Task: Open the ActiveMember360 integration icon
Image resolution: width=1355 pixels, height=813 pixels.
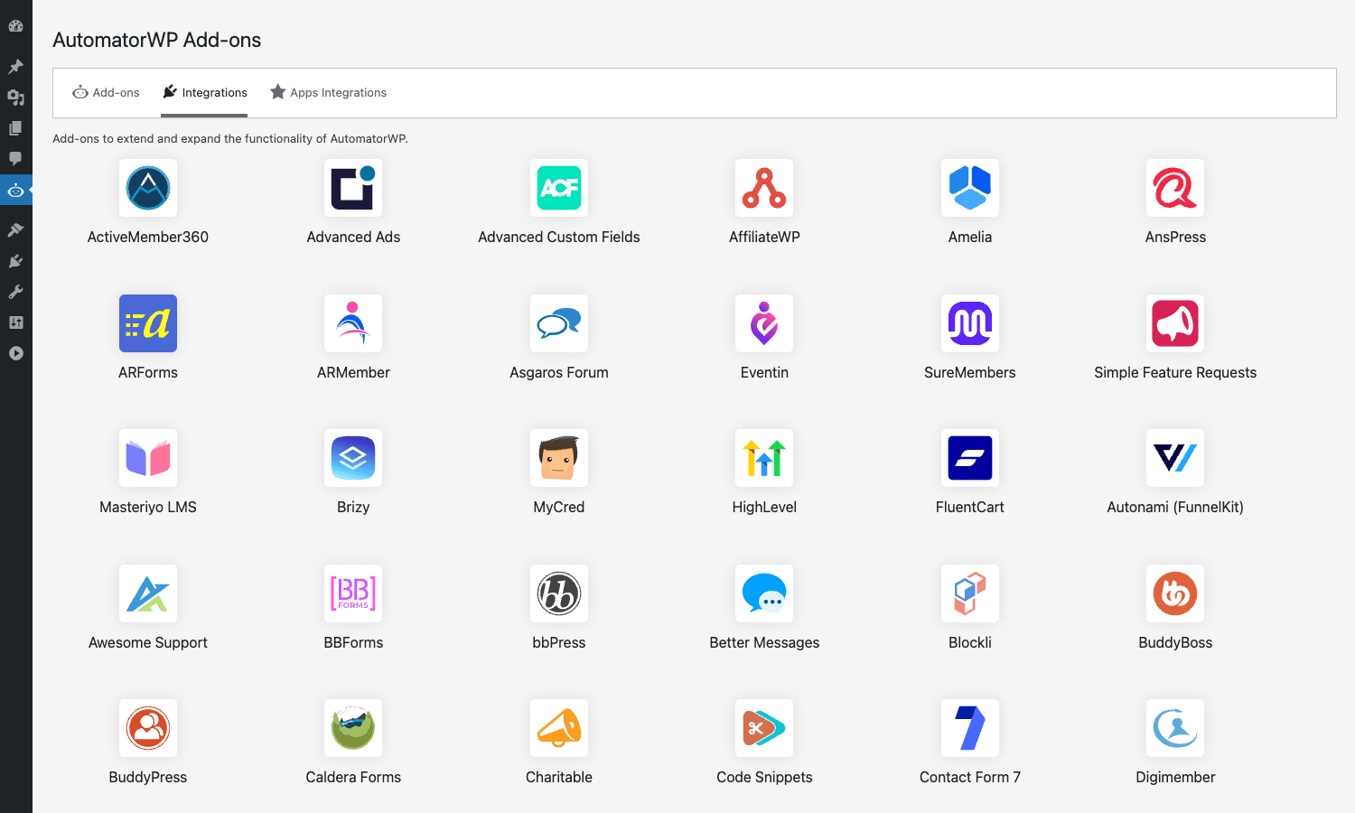Action: coord(148,188)
